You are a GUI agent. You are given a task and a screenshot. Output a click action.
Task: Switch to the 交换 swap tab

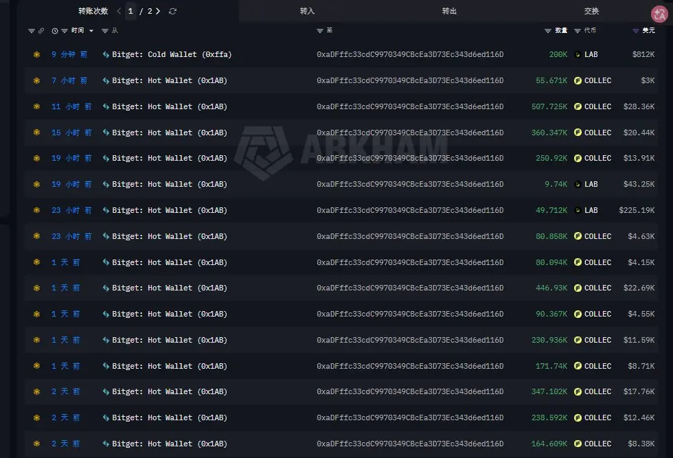591,11
